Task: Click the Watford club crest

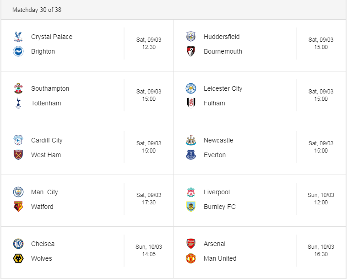Action: (18, 207)
